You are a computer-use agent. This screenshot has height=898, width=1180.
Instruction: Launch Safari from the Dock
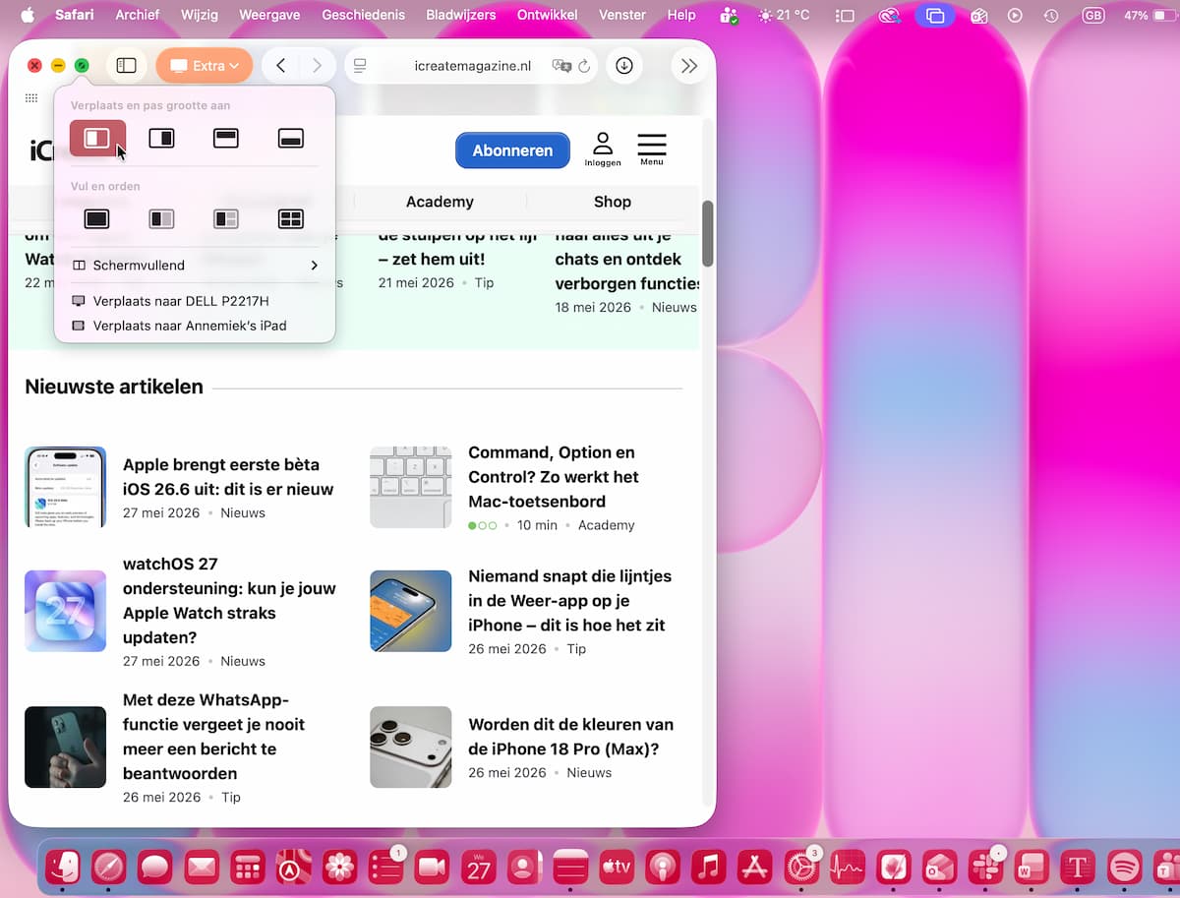tap(108, 867)
